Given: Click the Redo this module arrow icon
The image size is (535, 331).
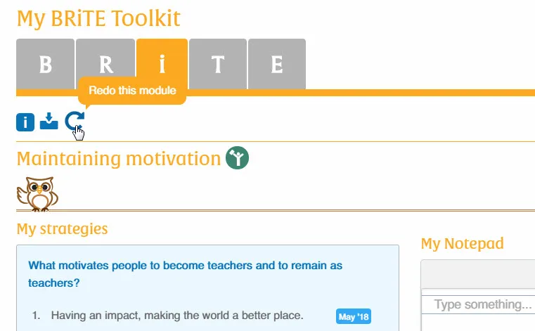Looking at the screenshot, I should tap(74, 122).
